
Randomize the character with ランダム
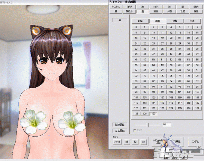pos(195,141)
